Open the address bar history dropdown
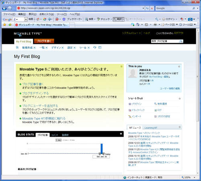Screen dimensions: 201x181 tap(143, 8)
